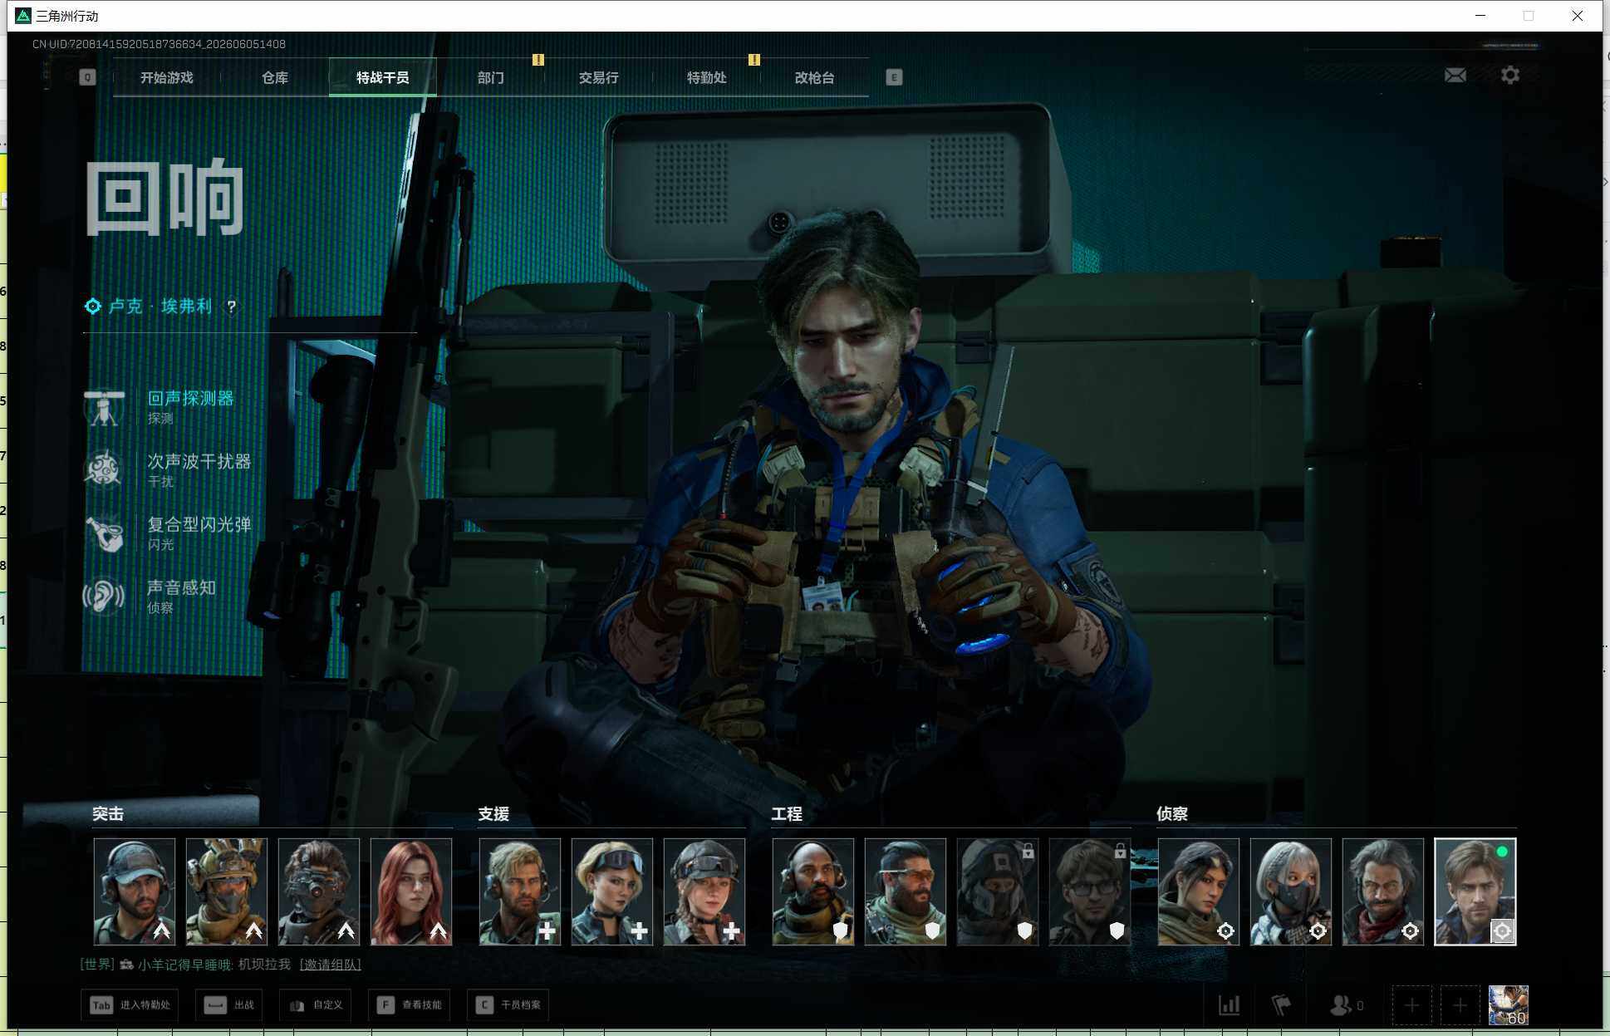1610x1036 pixels.
Task: Click the 小羊记得早睡哦 chat username
Action: pyautogui.click(x=185, y=965)
